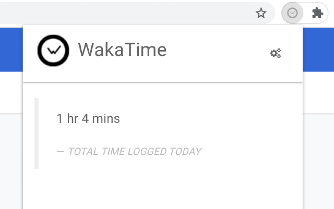Image resolution: width=334 pixels, height=209 pixels.
Task: Click blank popup area below the caption
Action: point(162,185)
